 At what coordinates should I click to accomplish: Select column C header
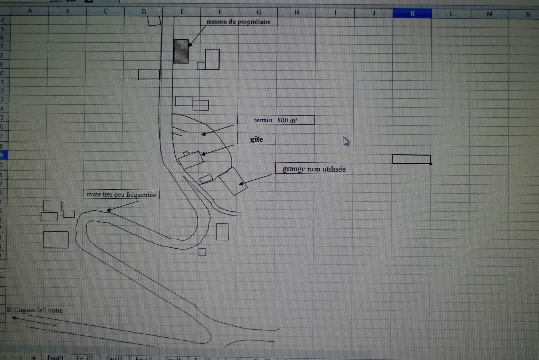point(106,11)
